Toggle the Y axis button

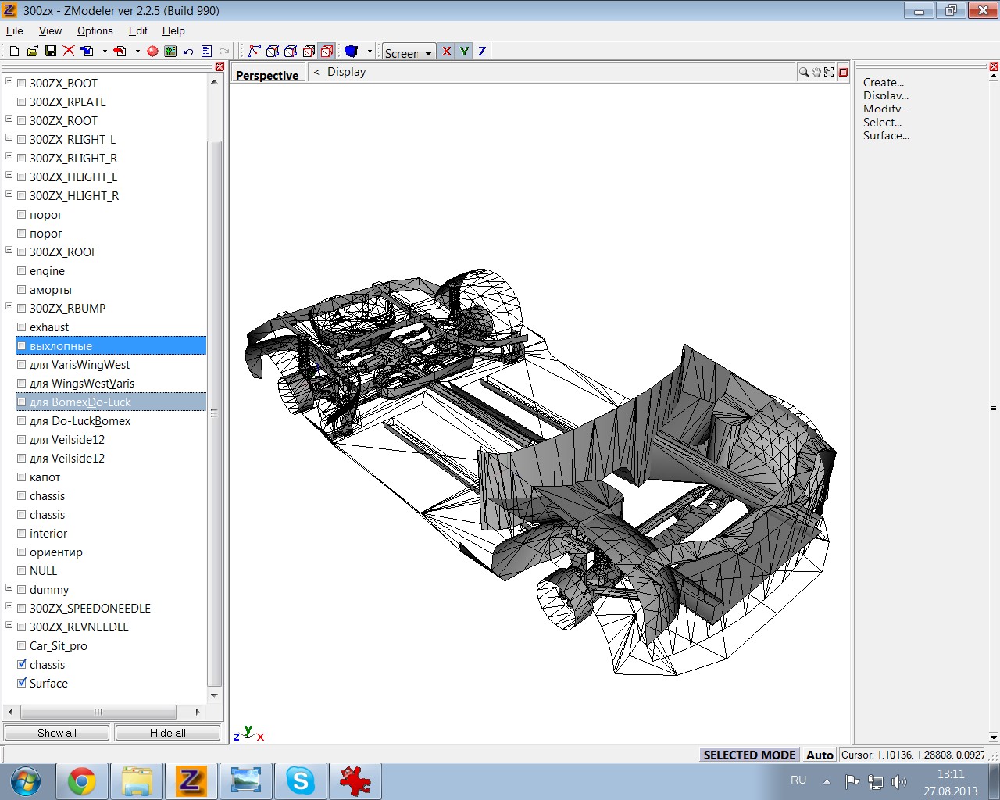point(464,51)
